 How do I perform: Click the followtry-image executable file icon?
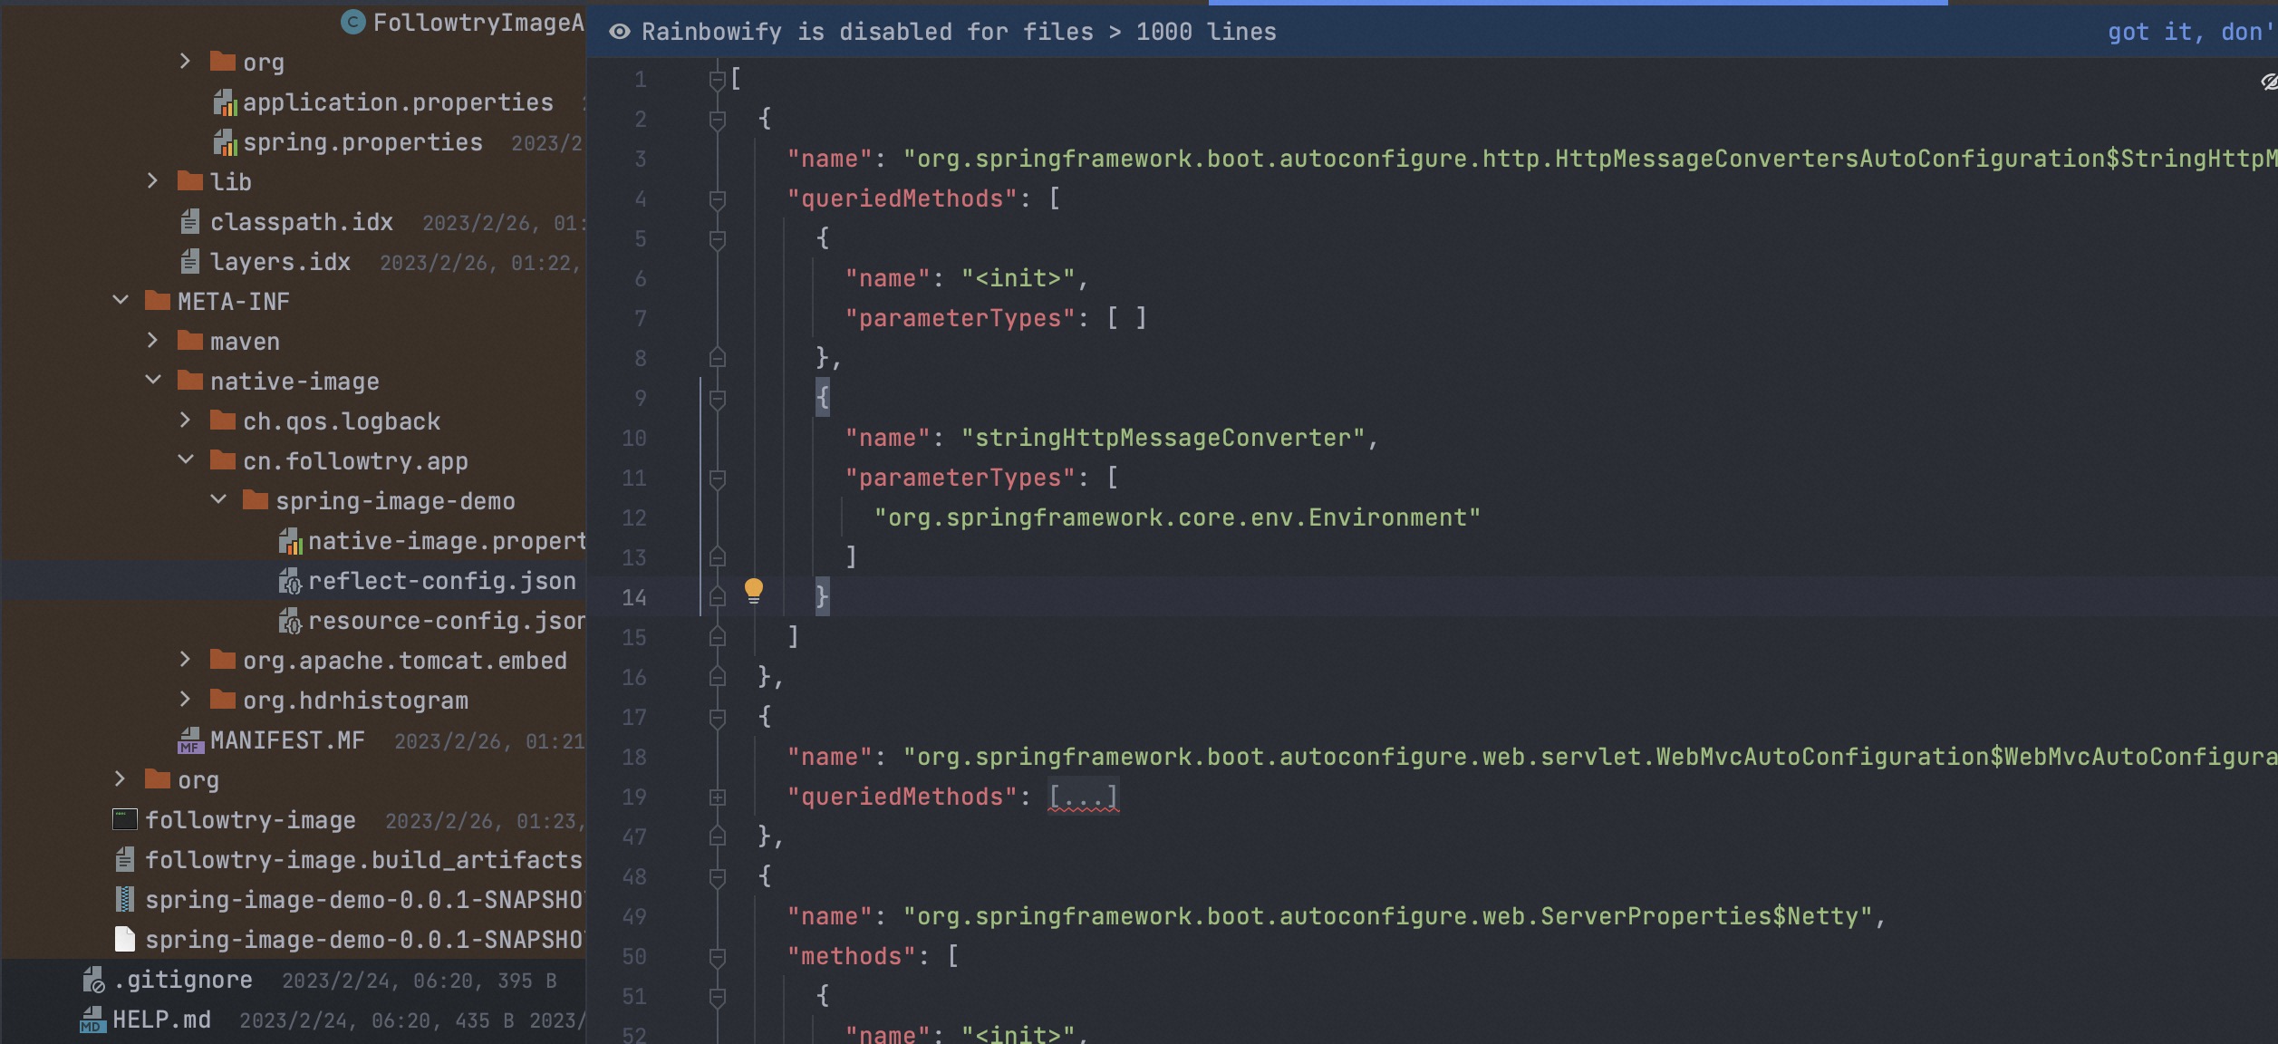(125, 820)
